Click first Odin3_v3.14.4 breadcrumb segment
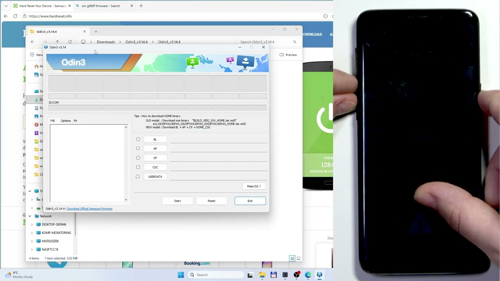Image resolution: width=500 pixels, height=281 pixels. pos(136,42)
